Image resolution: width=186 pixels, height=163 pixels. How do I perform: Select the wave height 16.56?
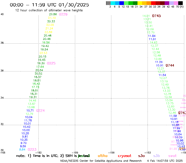click(x=46, y=42)
